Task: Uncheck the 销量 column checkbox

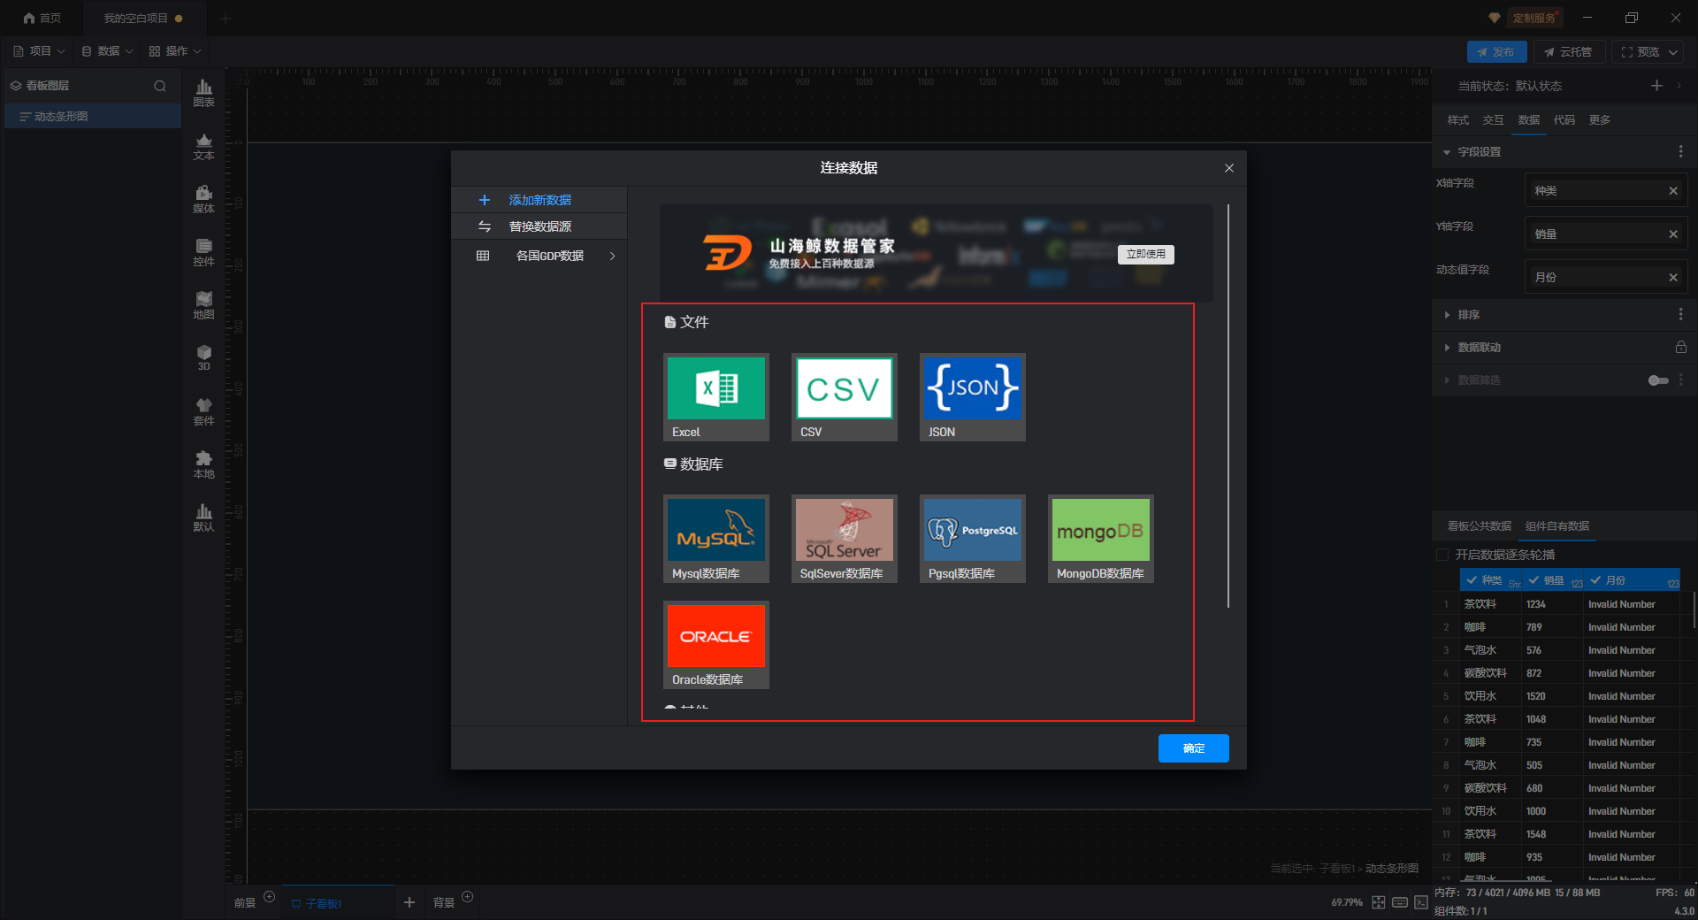Action: click(x=1534, y=580)
